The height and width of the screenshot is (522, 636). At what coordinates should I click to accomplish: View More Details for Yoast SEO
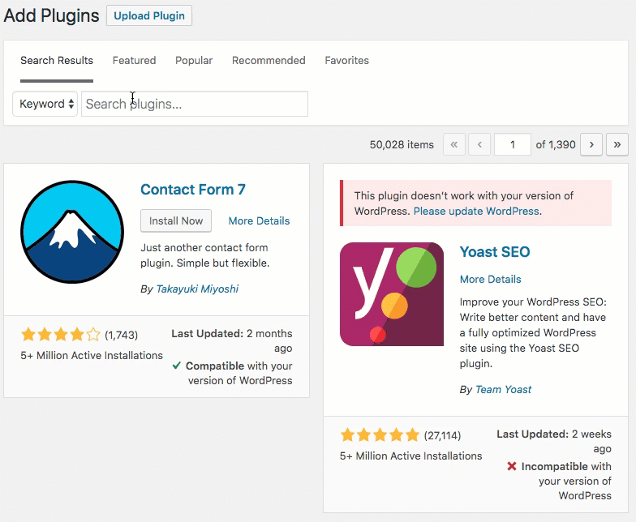(490, 279)
